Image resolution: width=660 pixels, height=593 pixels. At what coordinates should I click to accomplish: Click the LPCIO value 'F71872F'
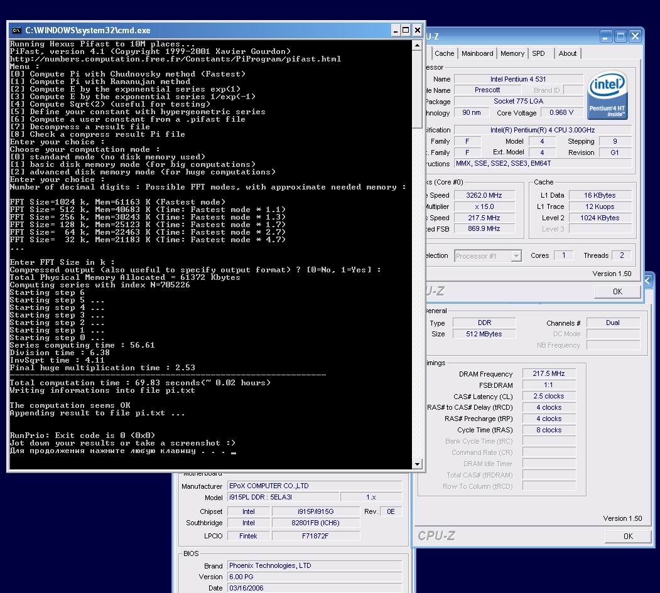(x=316, y=536)
